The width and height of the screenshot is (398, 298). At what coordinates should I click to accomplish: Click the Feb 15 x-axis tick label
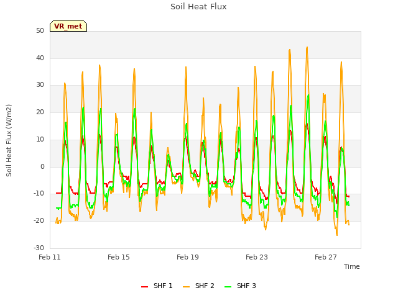[119, 257]
